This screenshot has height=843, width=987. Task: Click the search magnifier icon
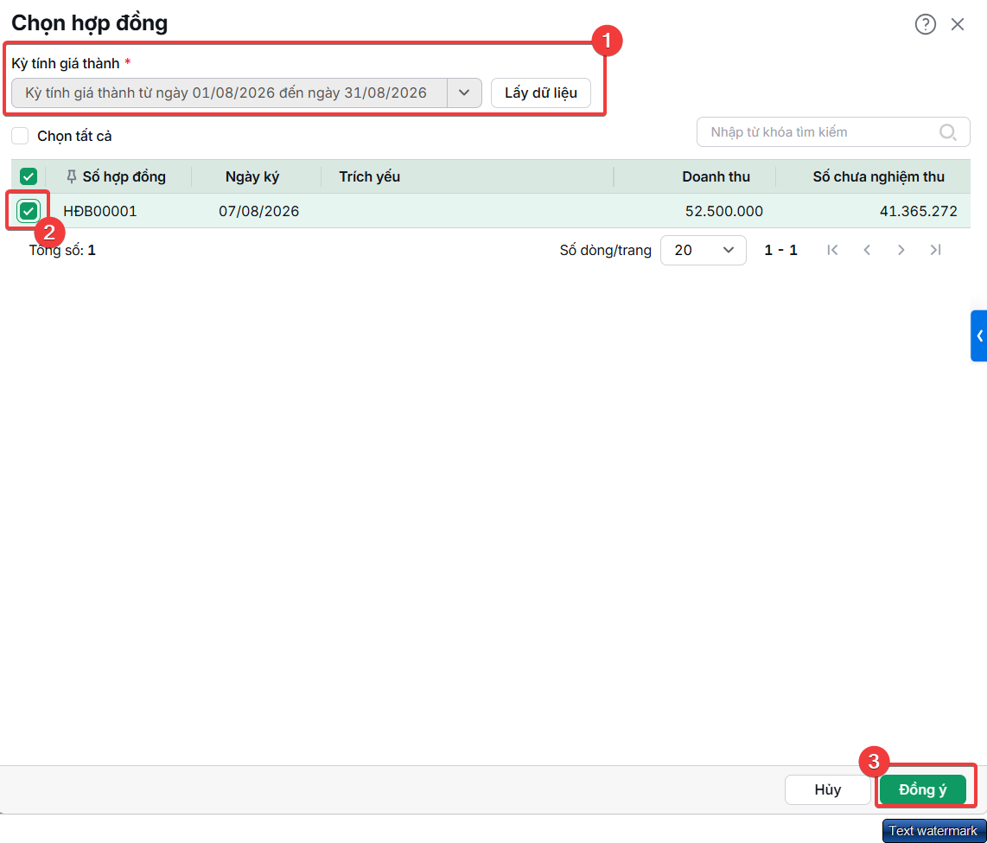click(947, 132)
